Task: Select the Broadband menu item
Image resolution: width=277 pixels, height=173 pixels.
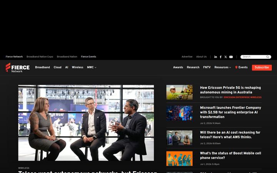Action: tap(42, 67)
